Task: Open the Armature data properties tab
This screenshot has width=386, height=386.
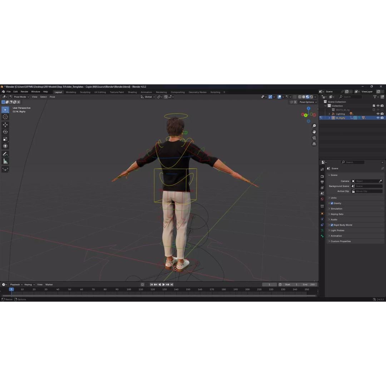Action: (x=322, y=231)
